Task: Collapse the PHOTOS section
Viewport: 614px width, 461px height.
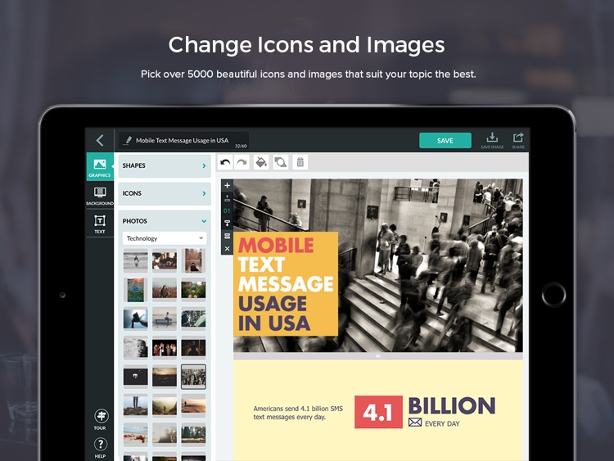Action: click(165, 221)
